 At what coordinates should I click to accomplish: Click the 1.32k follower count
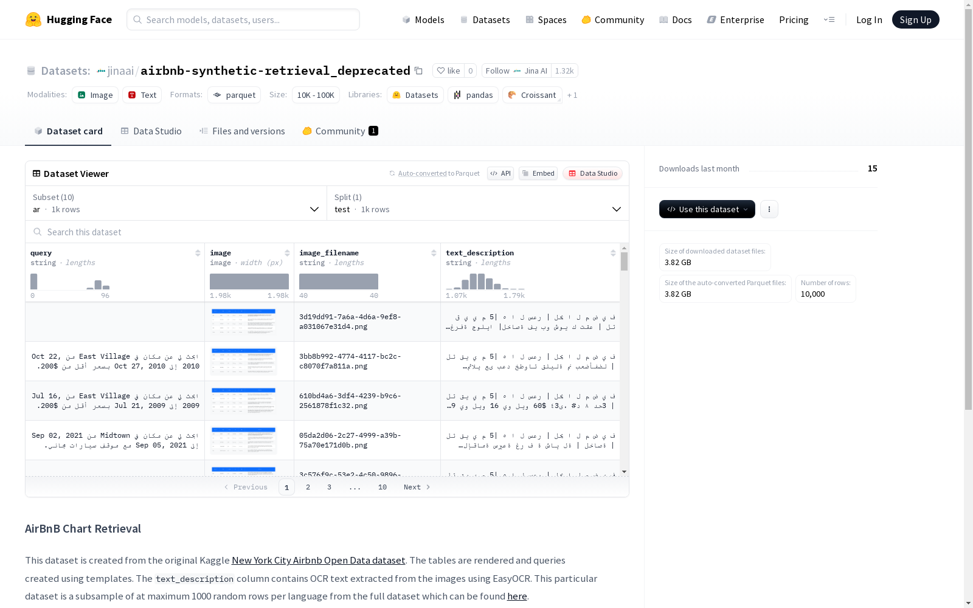(564, 71)
